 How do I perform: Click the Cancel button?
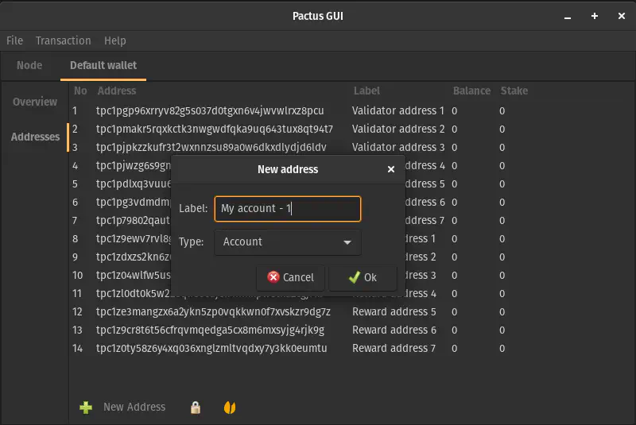[290, 277]
